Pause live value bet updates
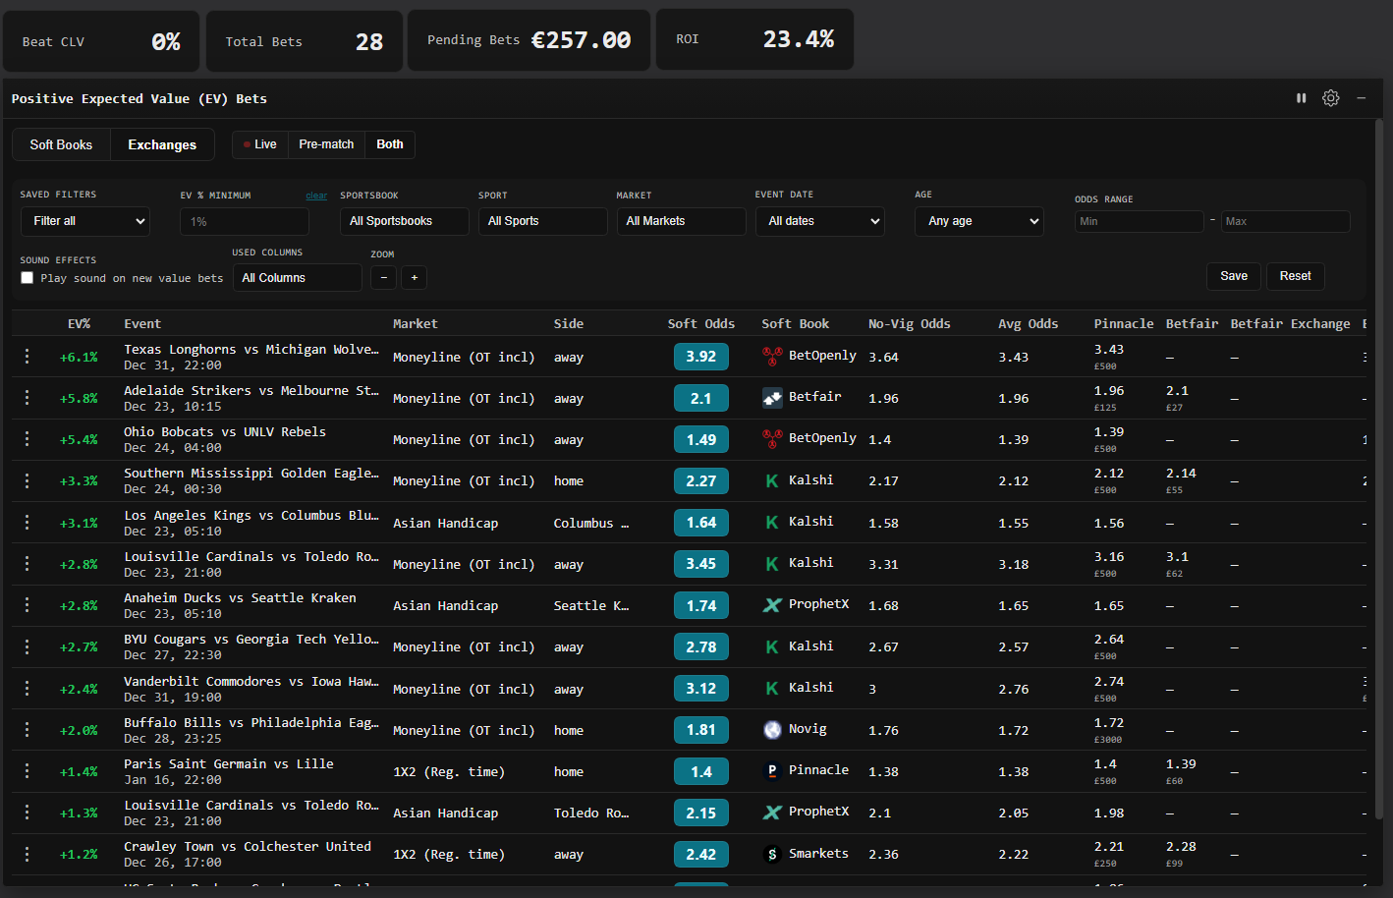 pos(1301,97)
